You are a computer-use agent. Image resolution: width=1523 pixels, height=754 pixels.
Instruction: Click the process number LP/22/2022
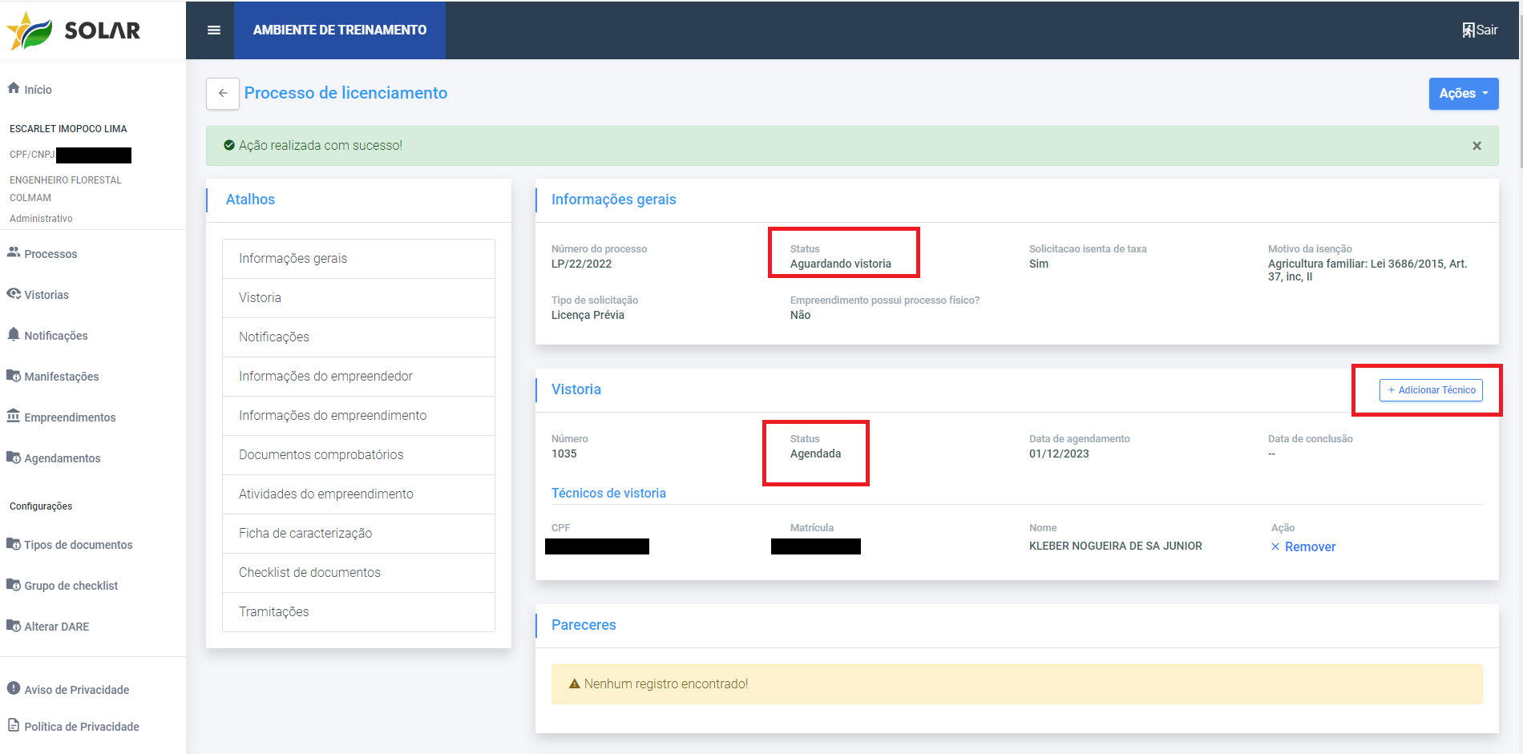(581, 264)
